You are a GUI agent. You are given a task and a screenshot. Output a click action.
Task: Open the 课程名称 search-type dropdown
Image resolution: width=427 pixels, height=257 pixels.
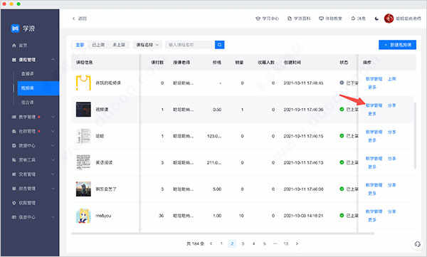click(147, 45)
